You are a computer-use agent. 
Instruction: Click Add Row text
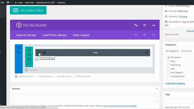pos(33,70)
